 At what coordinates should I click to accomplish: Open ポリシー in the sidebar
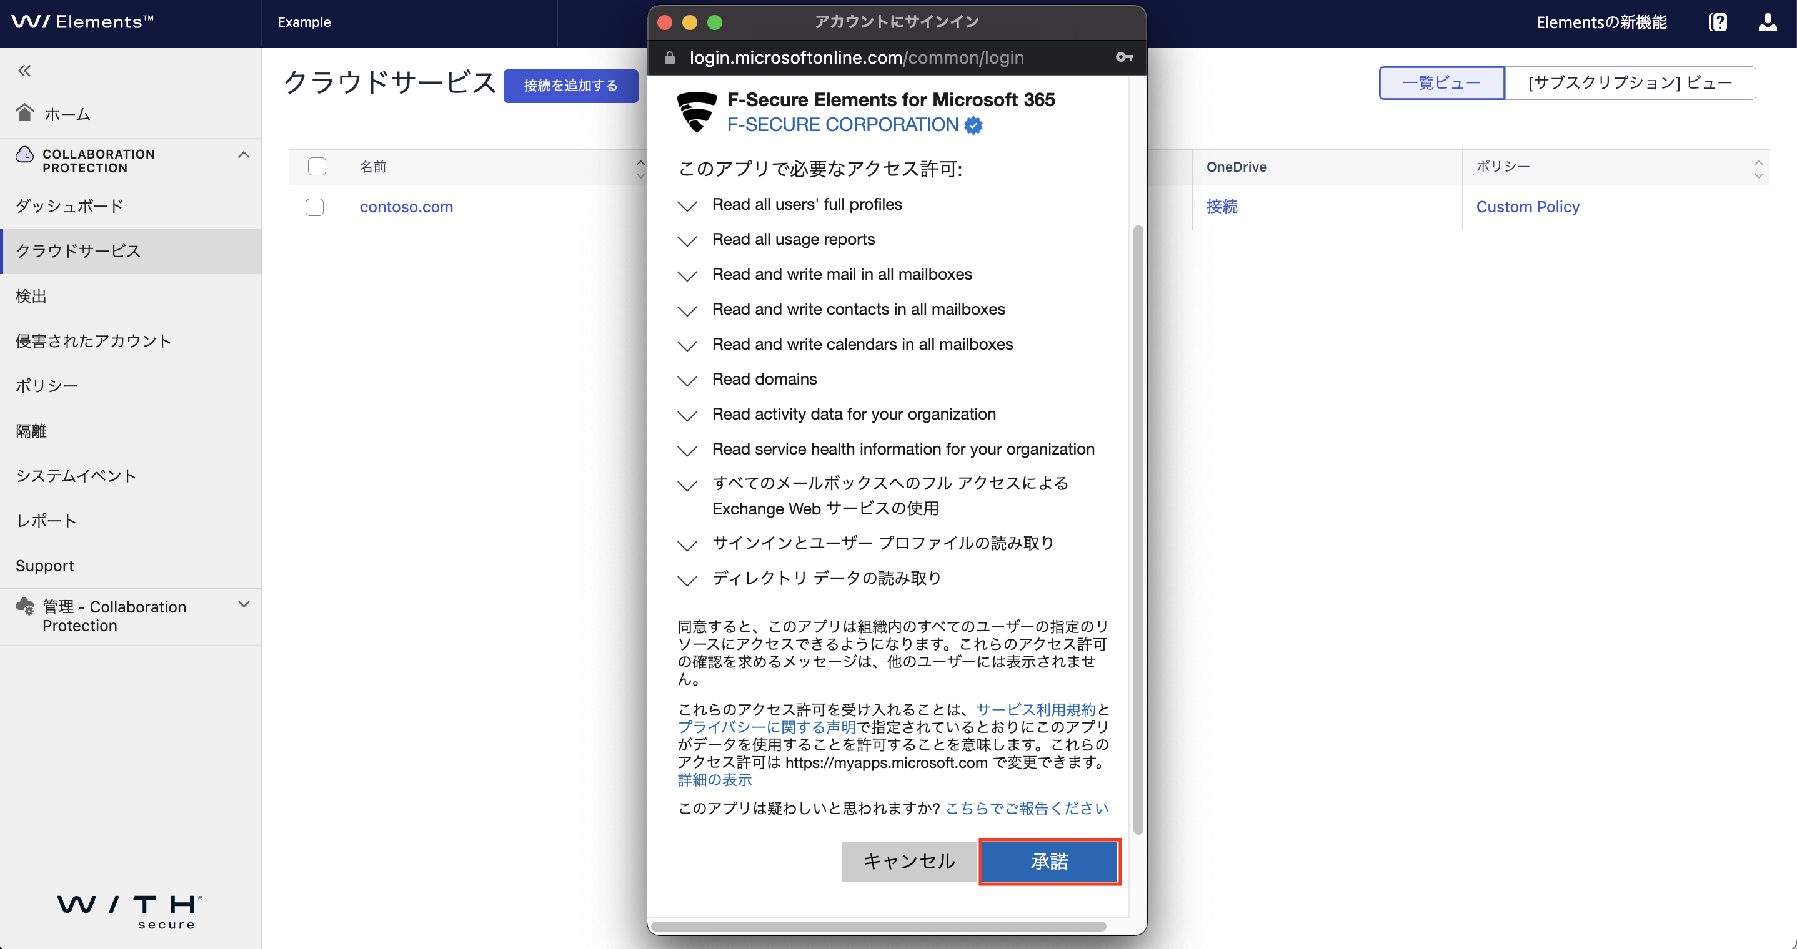[x=47, y=386]
